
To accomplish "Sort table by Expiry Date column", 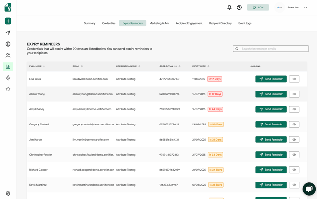I will pos(209,66).
